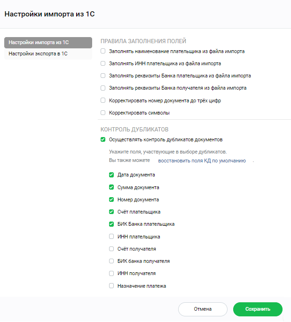
Task: Click the green 'Сохранить' button
Action: pos(258,309)
